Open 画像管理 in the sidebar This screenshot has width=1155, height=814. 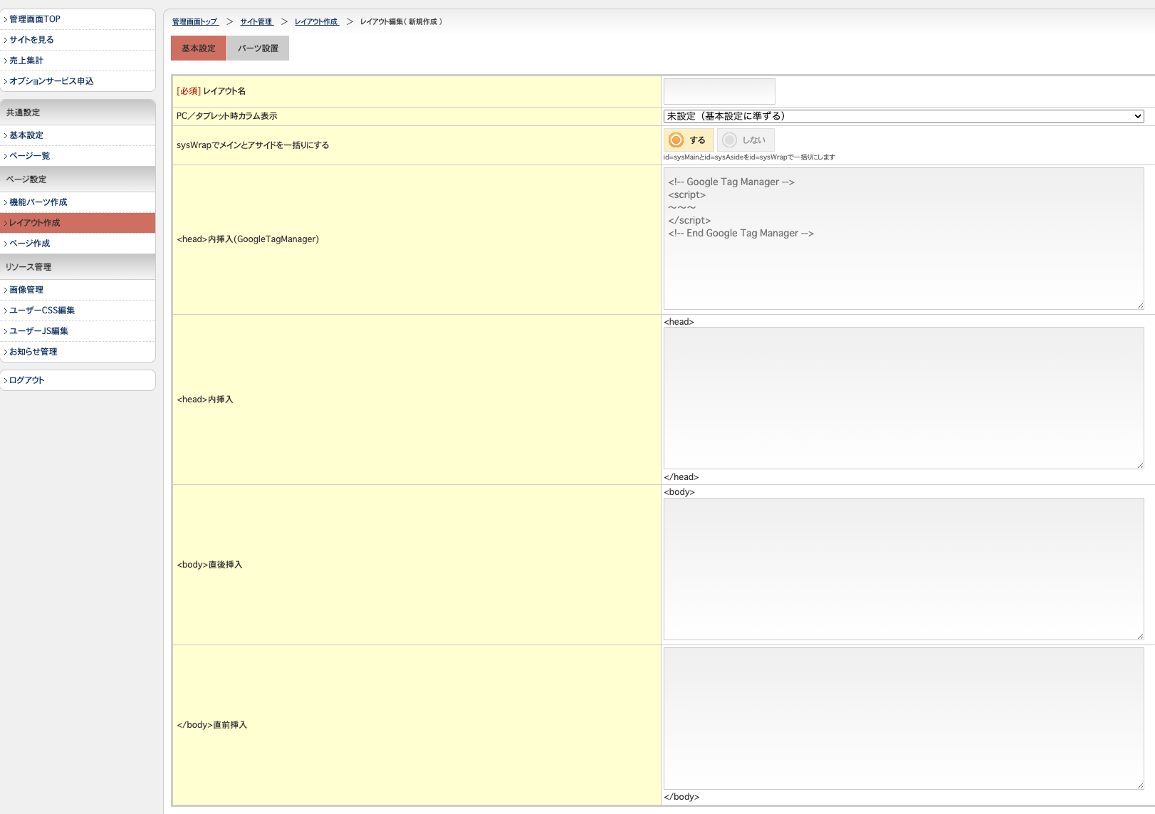coord(26,290)
